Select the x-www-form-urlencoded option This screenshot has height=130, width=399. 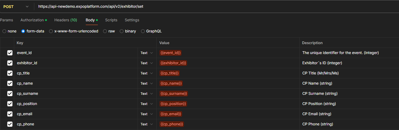click(x=74, y=31)
